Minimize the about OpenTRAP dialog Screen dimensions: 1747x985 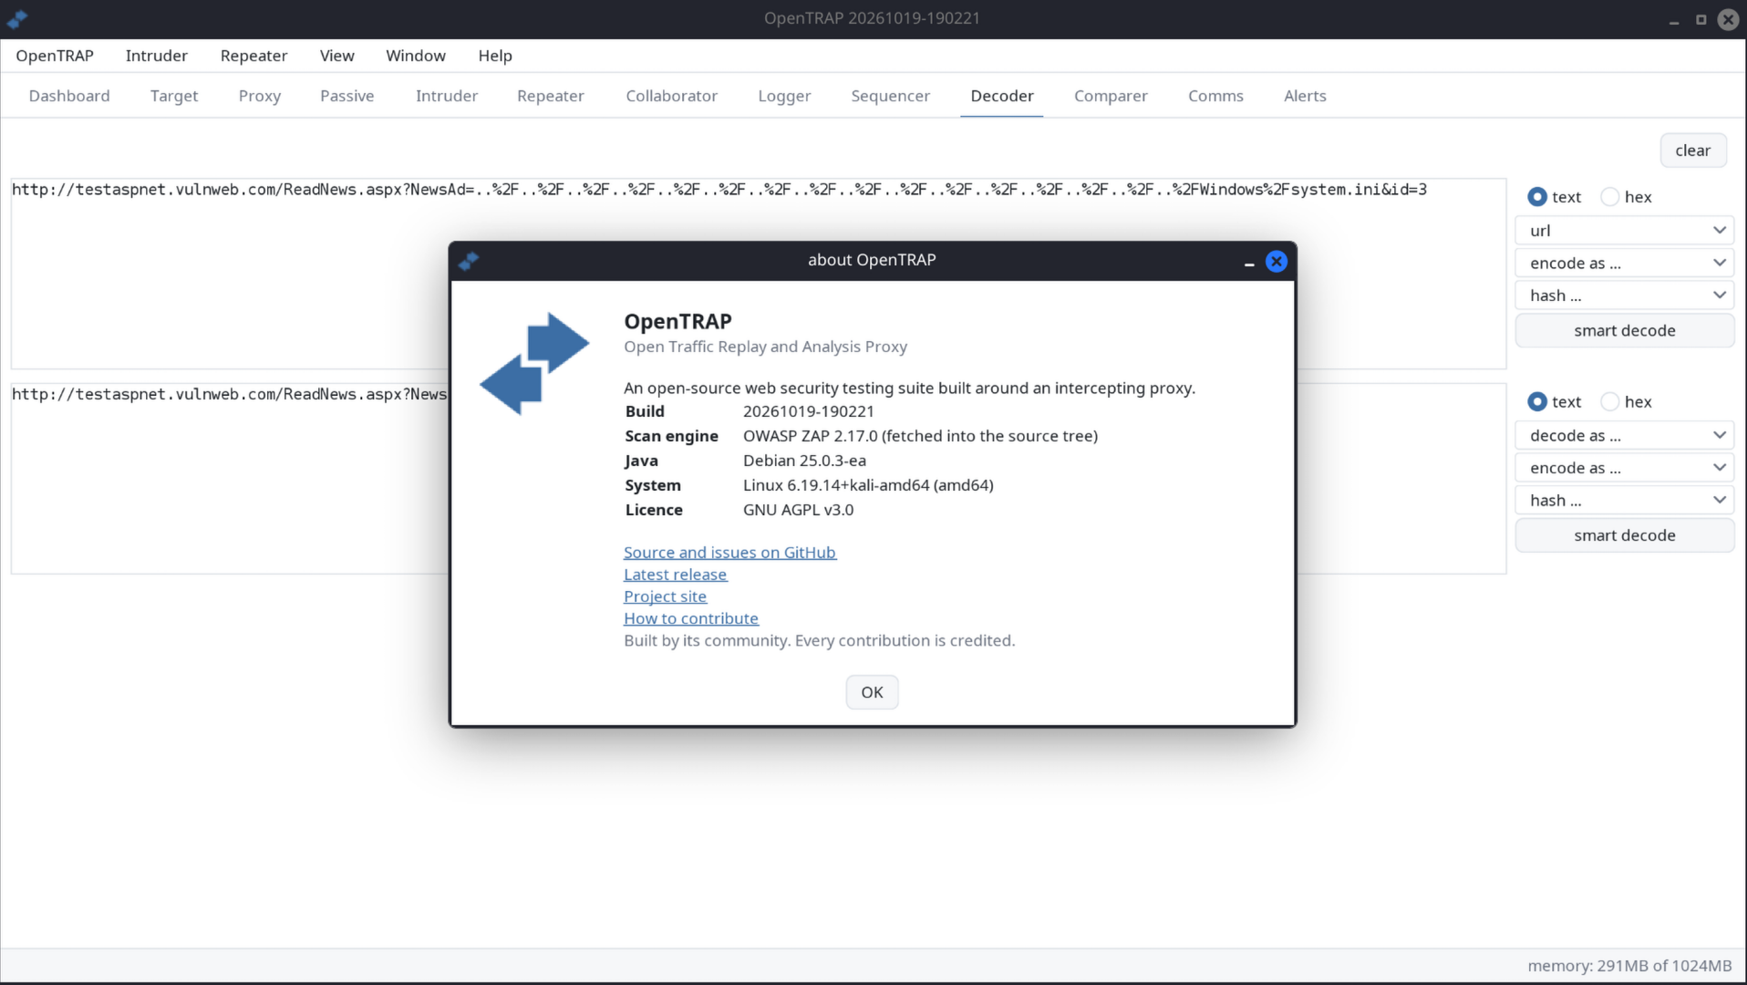[1249, 263]
